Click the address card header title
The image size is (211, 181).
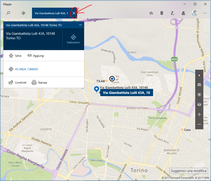[34, 25]
